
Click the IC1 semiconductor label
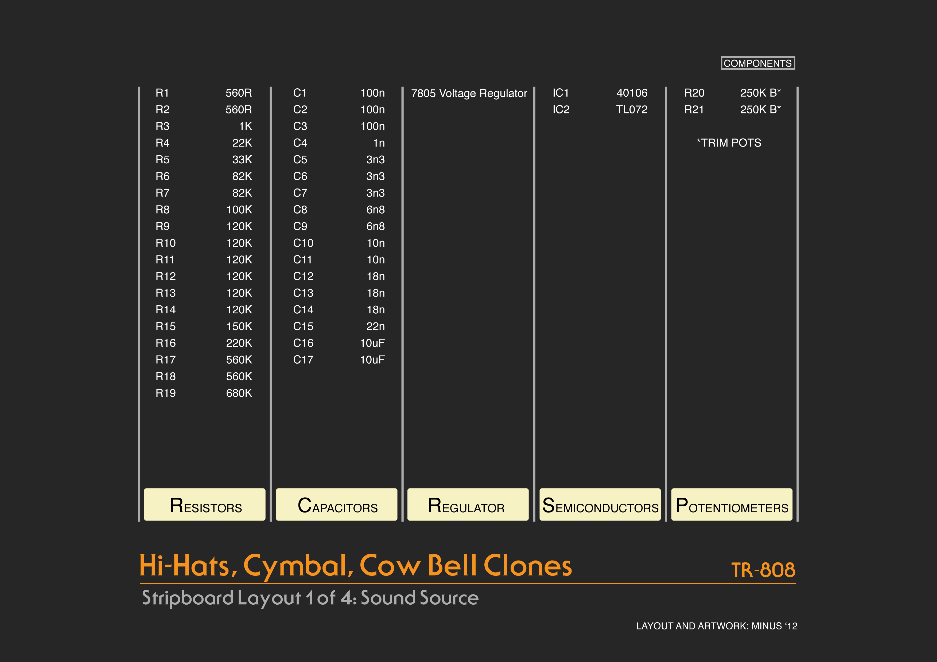(x=561, y=93)
